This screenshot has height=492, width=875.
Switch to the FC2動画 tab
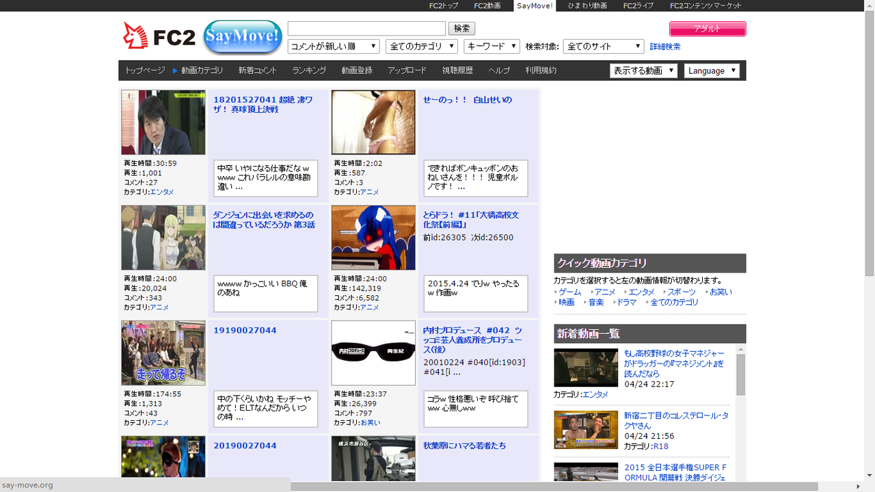487,5
